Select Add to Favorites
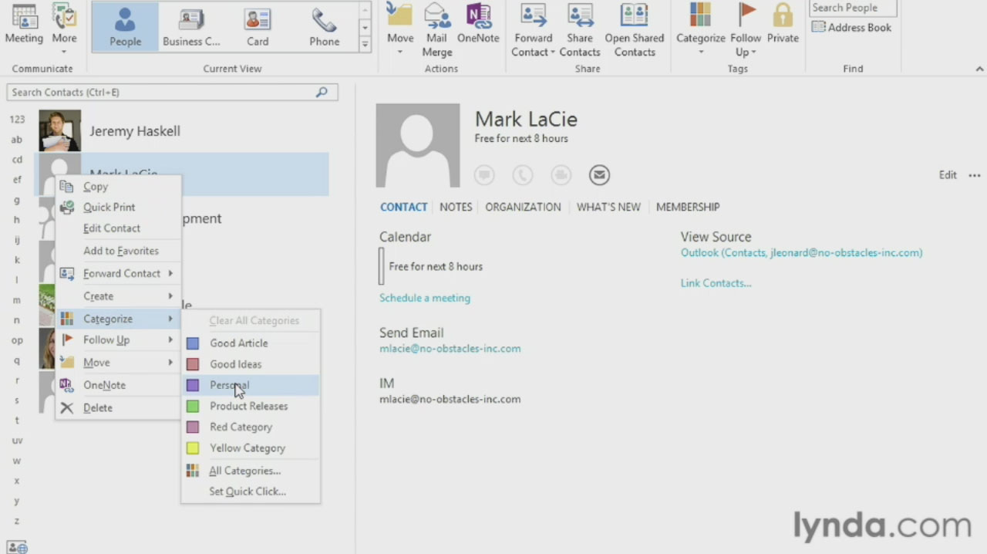Image resolution: width=987 pixels, height=554 pixels. 119,251
